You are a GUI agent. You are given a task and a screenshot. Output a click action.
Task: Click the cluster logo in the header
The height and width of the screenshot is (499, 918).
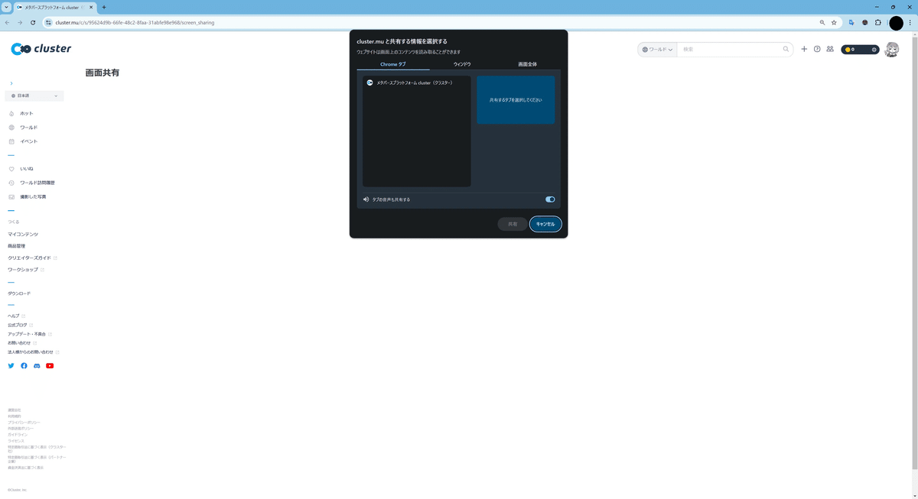tap(41, 49)
